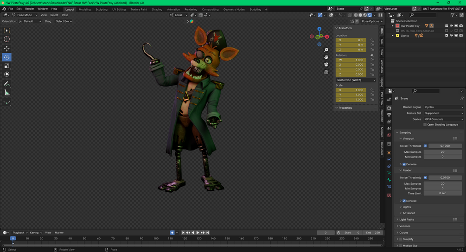Disable Viewport Noise Threshold checkbox
466x252 pixels.
coord(425,146)
